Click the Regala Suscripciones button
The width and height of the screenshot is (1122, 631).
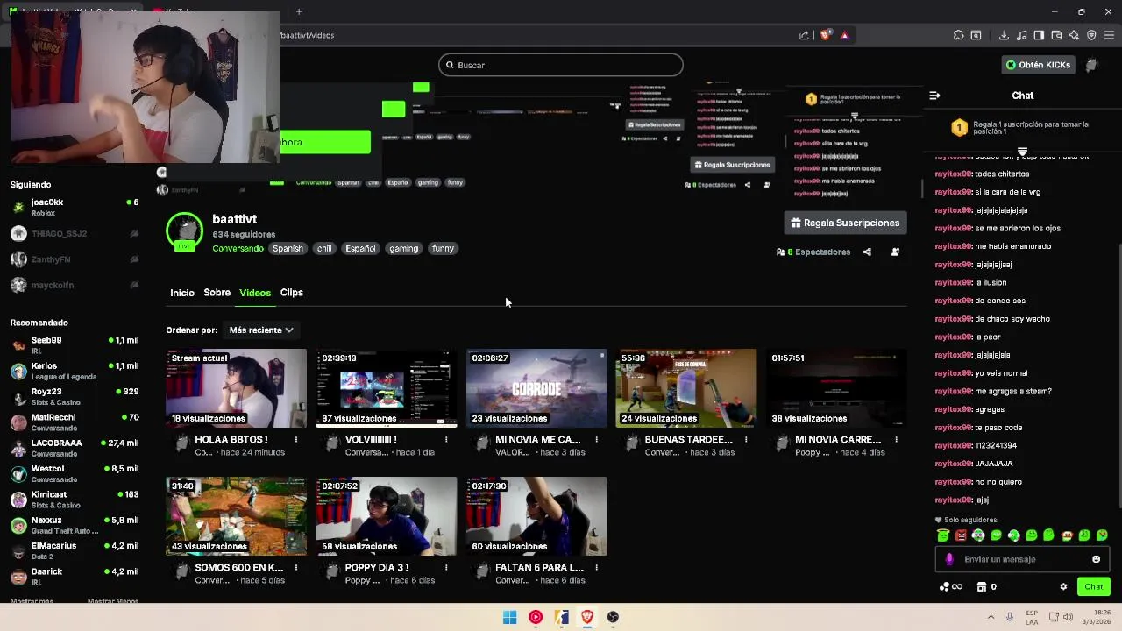(845, 223)
